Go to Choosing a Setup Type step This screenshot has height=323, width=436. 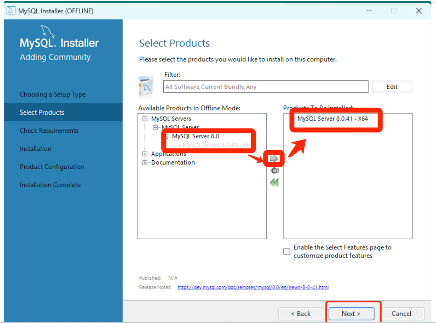pyautogui.click(x=52, y=94)
